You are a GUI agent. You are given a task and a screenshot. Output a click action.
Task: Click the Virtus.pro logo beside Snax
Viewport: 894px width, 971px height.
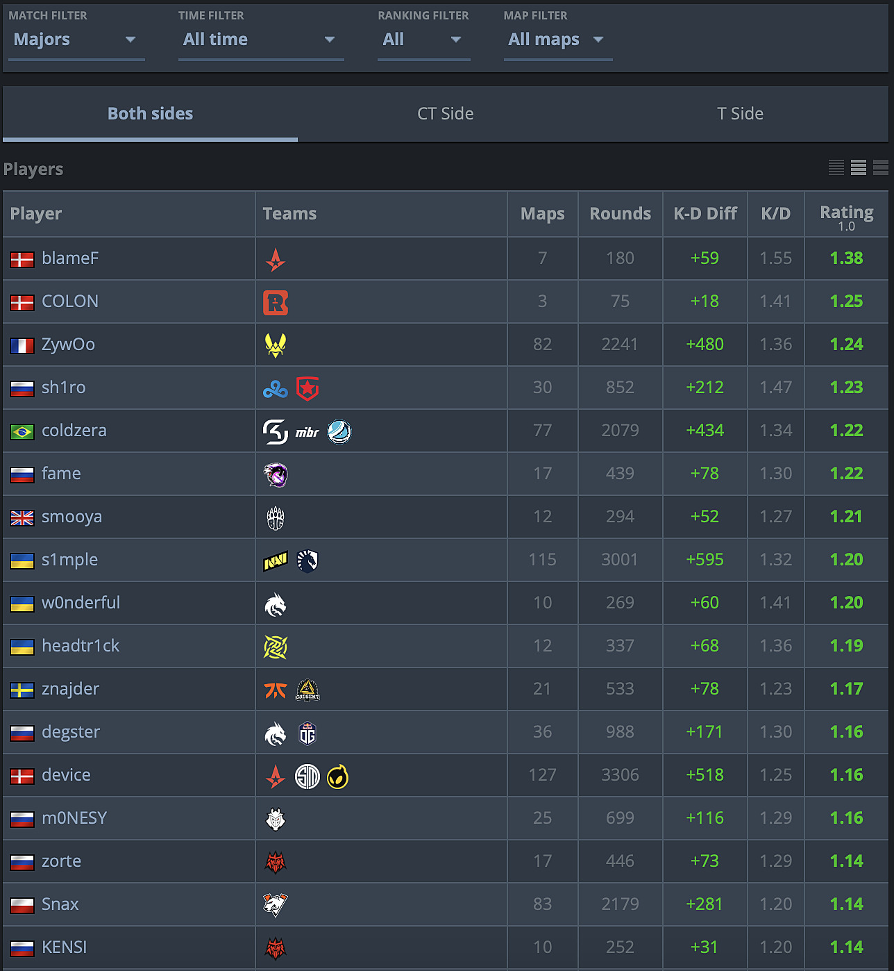point(276,904)
